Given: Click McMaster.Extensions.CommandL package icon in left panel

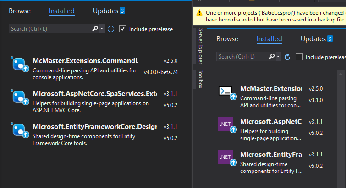Looking at the screenshot, I should (20, 64).
